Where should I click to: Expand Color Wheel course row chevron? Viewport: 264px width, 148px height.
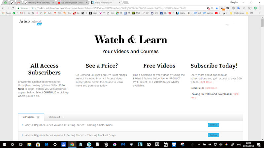22,125
